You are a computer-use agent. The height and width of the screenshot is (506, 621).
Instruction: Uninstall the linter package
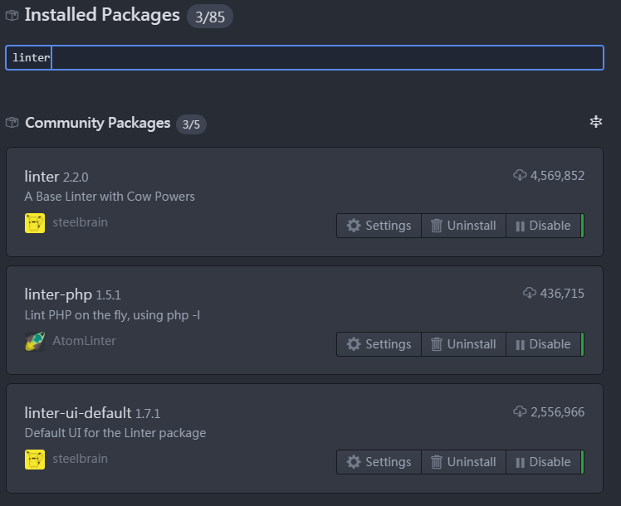(463, 226)
